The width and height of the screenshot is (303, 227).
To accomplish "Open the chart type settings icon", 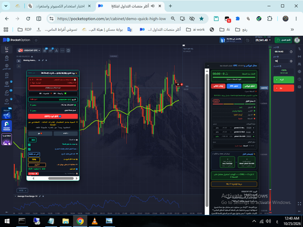I will tap(45, 50).
